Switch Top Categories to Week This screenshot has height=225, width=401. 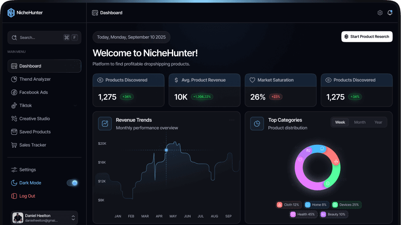click(x=340, y=122)
